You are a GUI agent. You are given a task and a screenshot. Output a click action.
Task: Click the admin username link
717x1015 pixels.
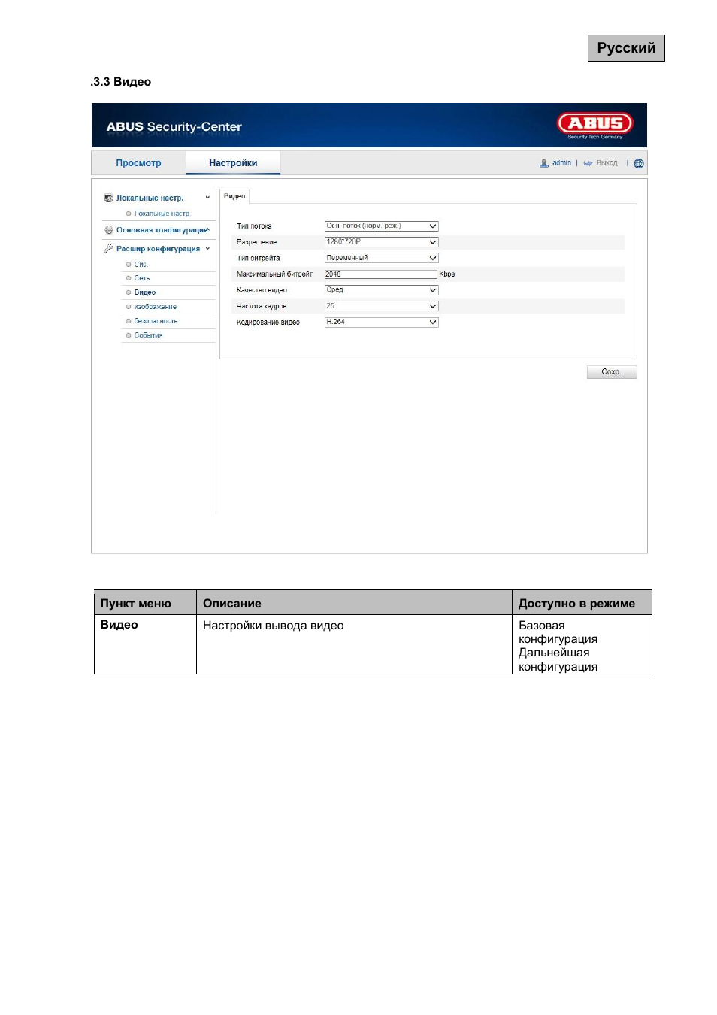click(561, 163)
